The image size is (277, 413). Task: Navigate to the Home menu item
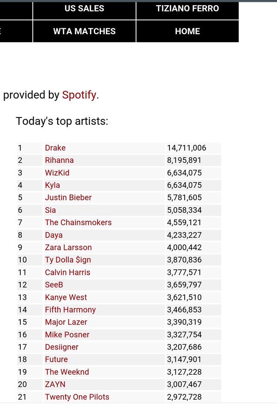187,31
